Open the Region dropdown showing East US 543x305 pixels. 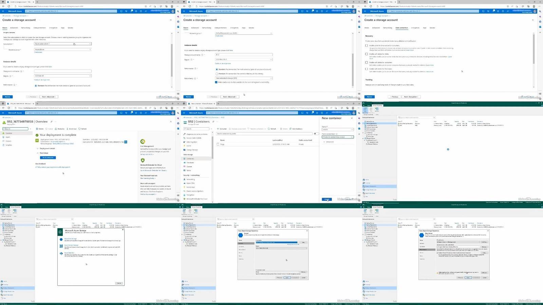point(63,76)
